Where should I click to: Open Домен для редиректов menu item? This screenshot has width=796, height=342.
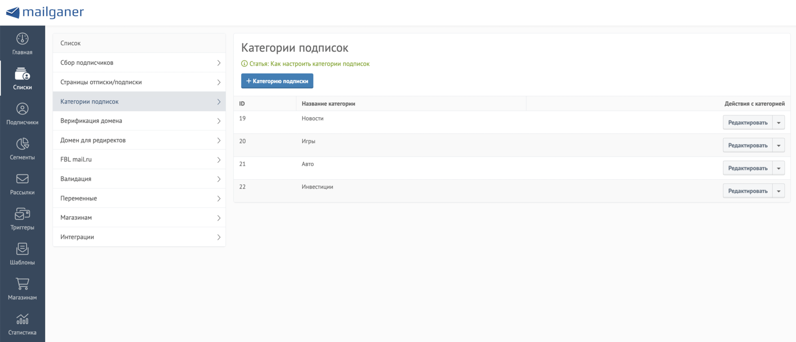point(139,140)
